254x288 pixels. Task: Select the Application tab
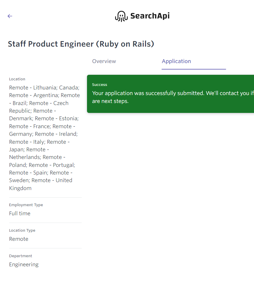[x=176, y=61]
